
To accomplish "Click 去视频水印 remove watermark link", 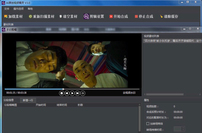I will [x=129, y=93].
